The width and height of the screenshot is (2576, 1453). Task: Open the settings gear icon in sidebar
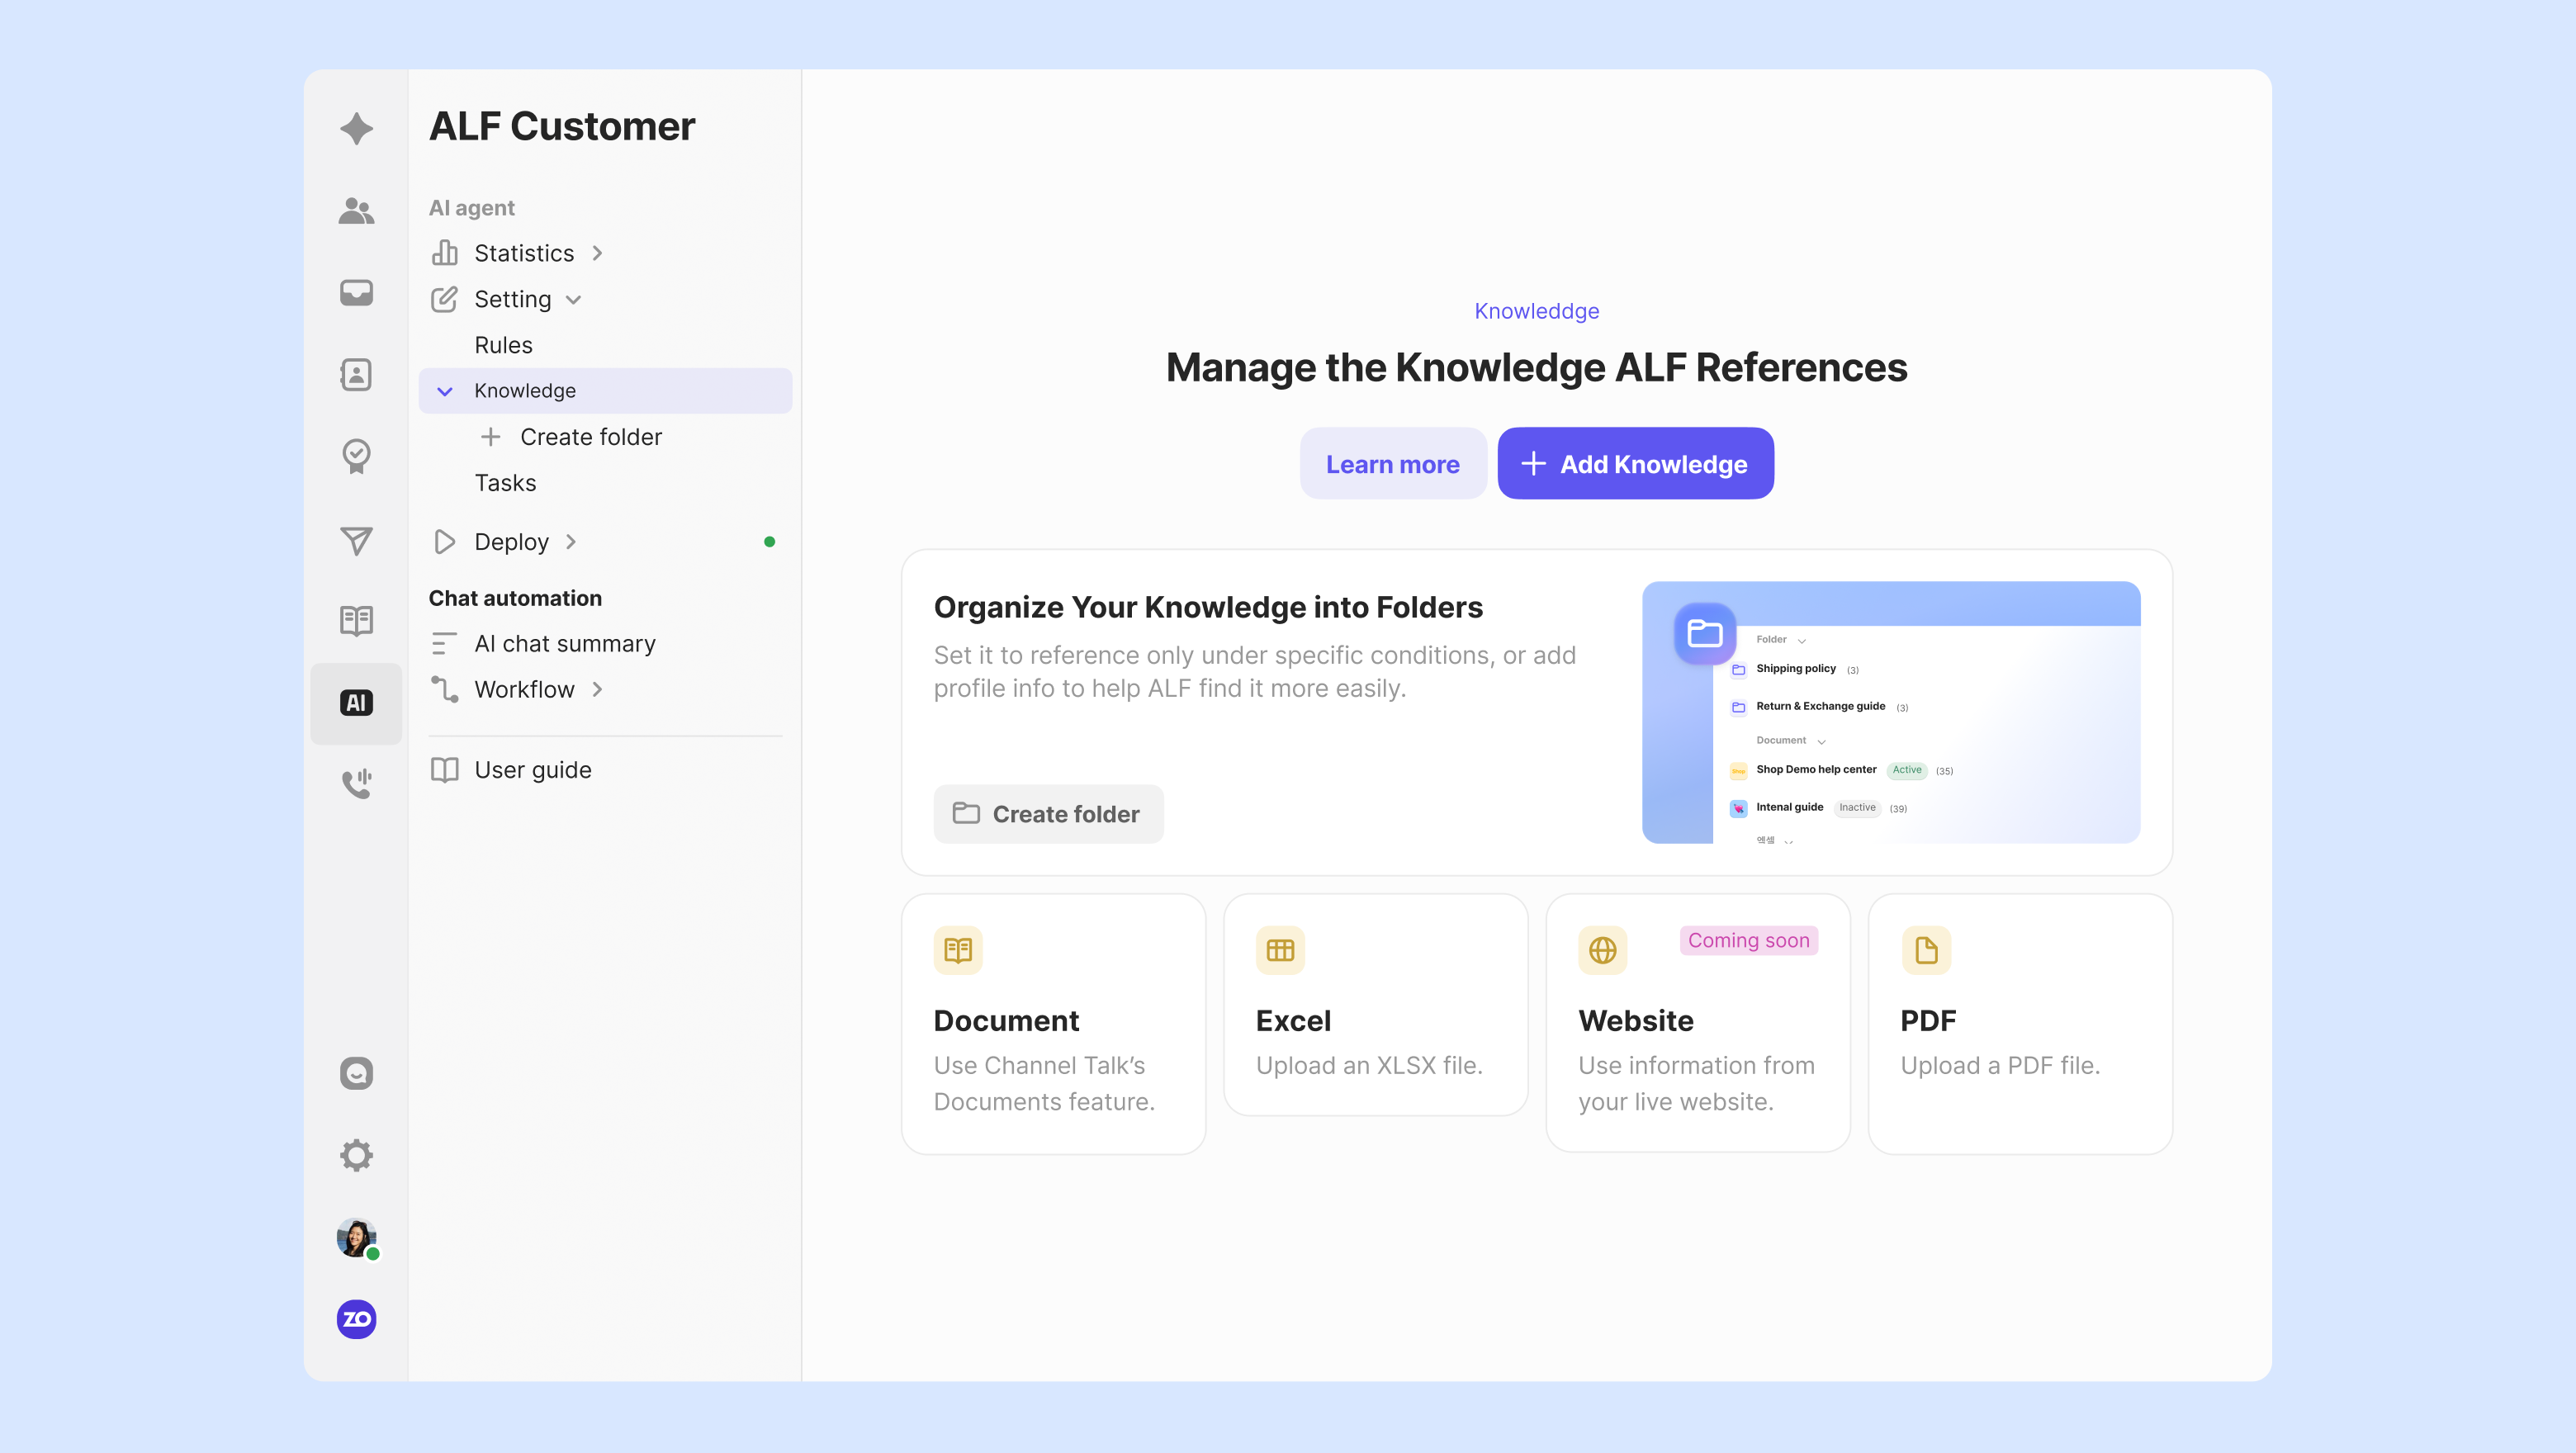pyautogui.click(x=356, y=1155)
